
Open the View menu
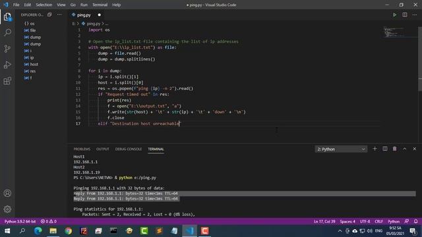pos(61,5)
